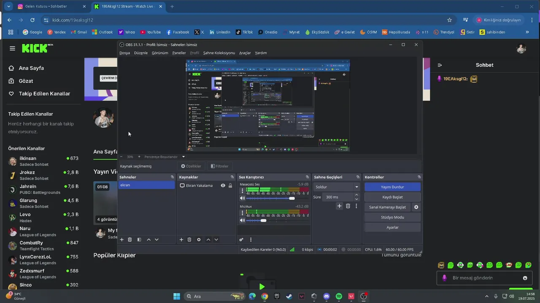The image size is (540, 303).
Task: Toggle lock on Ekran Yakalama source
Action: (x=230, y=186)
